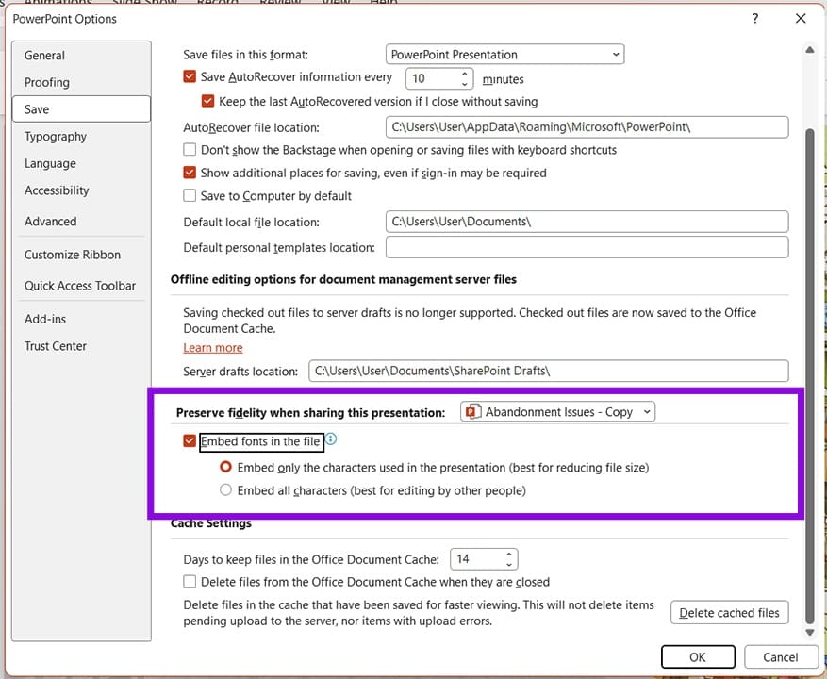Screen dimensions: 827x679
Task: Enable Don't show the Backstage checkbox
Action: (x=190, y=150)
